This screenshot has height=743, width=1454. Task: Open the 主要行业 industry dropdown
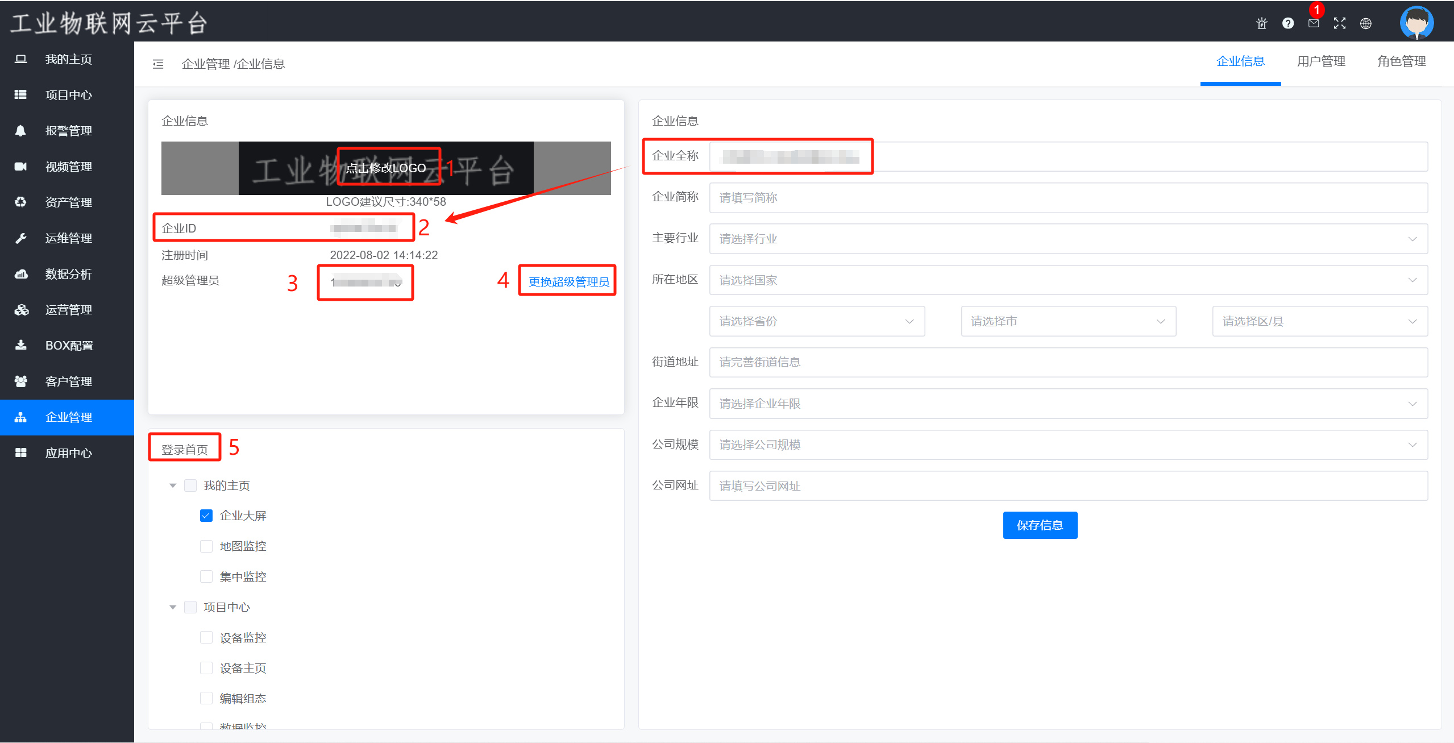(1068, 239)
